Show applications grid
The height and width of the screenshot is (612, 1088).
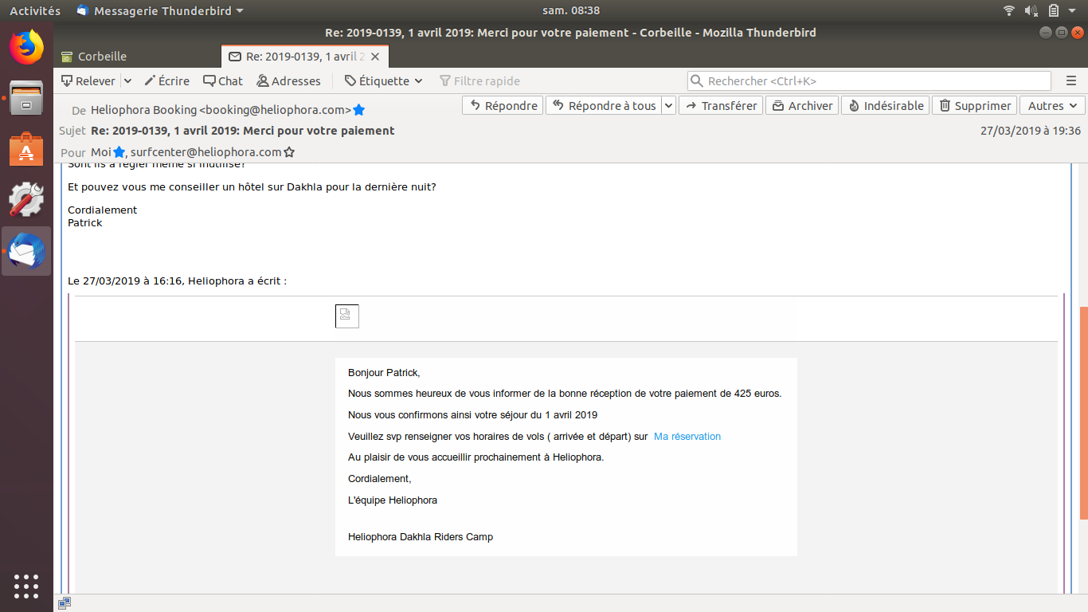26,586
